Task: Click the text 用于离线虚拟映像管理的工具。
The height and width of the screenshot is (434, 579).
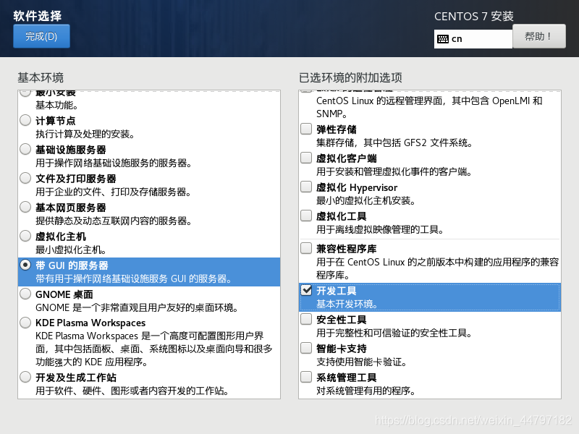Action: coord(380,229)
